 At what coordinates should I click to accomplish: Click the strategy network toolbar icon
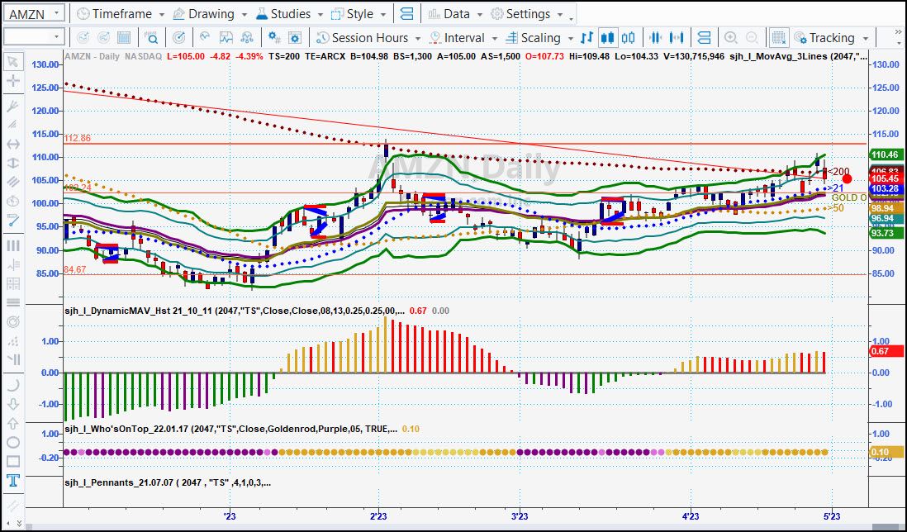pyautogui.click(x=247, y=38)
